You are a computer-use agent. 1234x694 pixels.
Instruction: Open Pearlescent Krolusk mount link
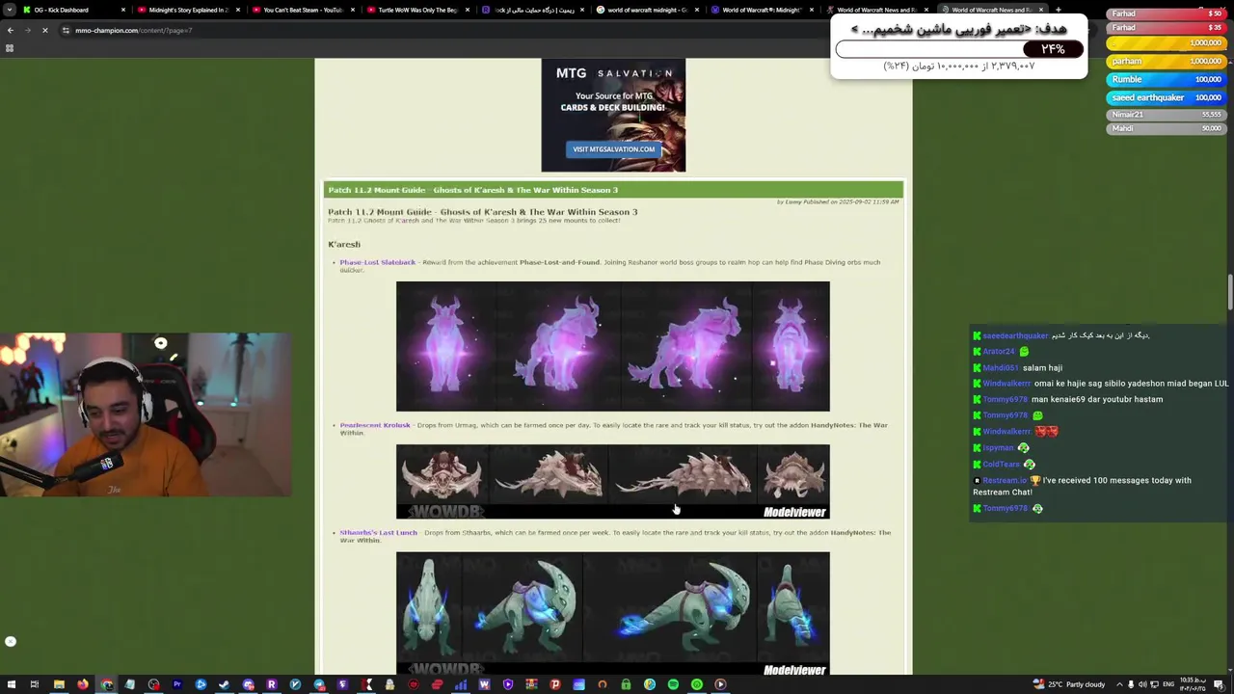click(x=375, y=425)
